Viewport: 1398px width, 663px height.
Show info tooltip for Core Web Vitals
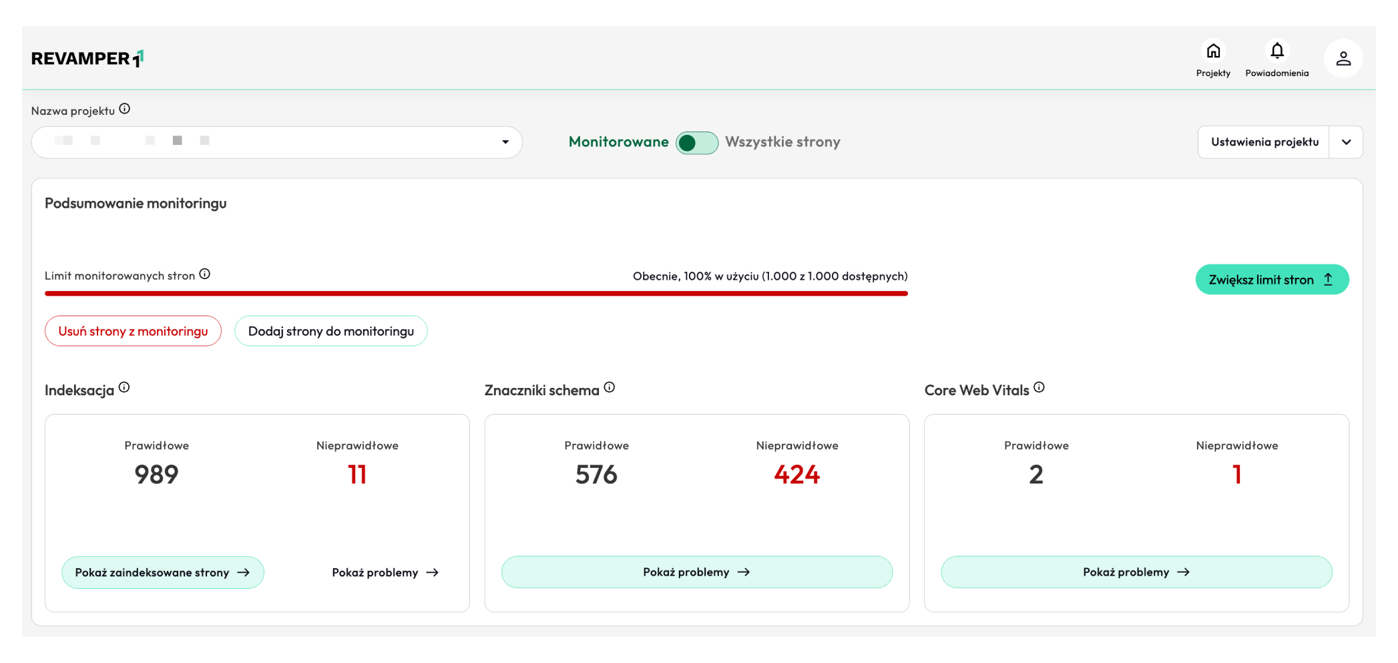click(1039, 387)
